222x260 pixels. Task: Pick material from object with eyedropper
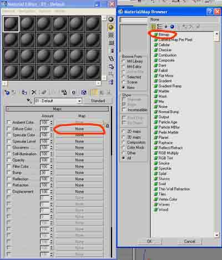[x=29, y=101]
